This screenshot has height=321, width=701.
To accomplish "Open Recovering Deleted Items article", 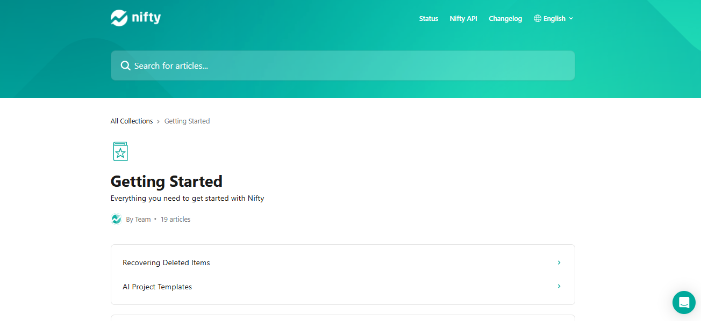I will 343,262.
